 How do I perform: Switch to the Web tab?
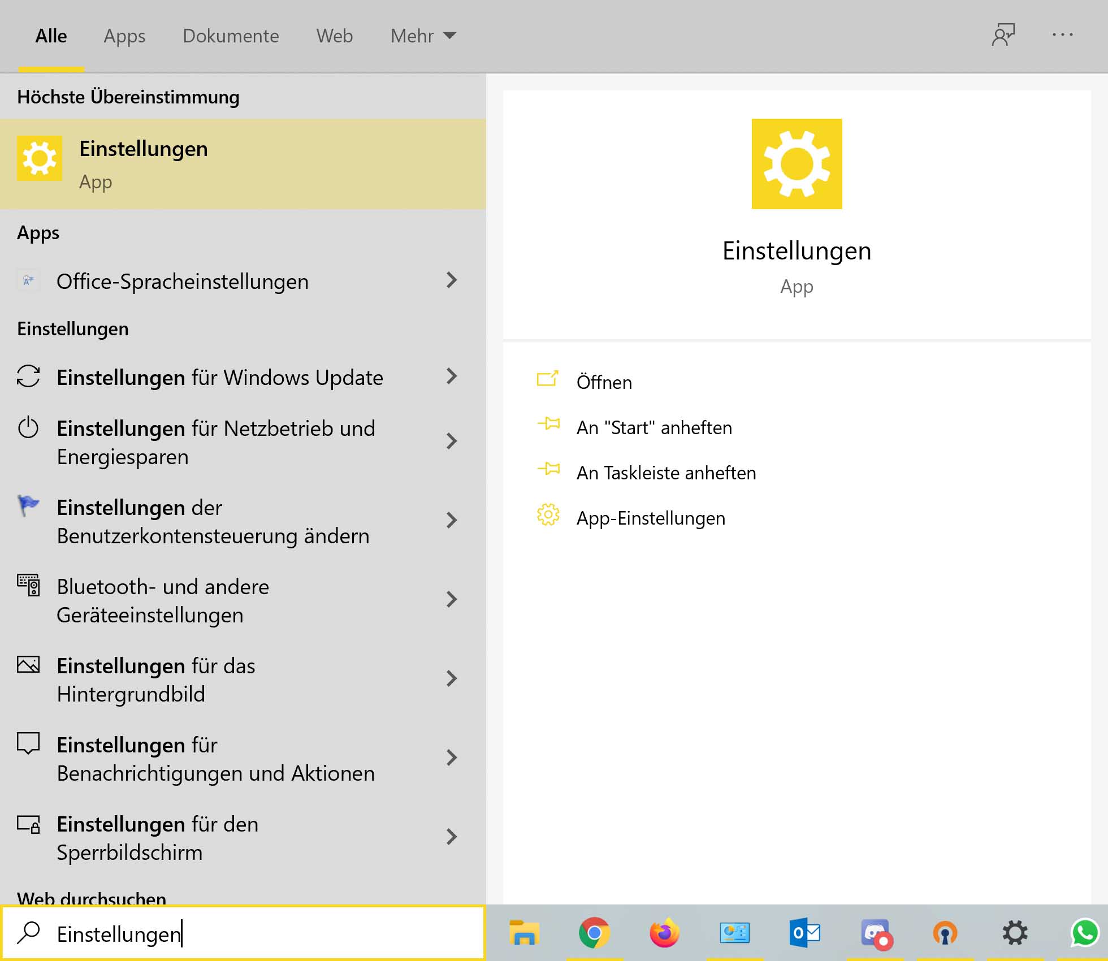pos(335,36)
